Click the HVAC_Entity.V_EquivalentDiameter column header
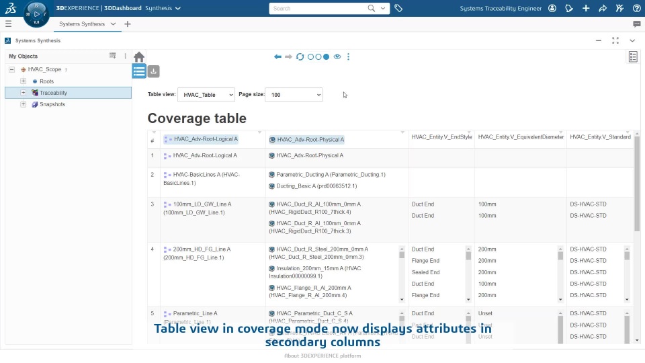Viewport: 645px width, 363px height. (521, 137)
